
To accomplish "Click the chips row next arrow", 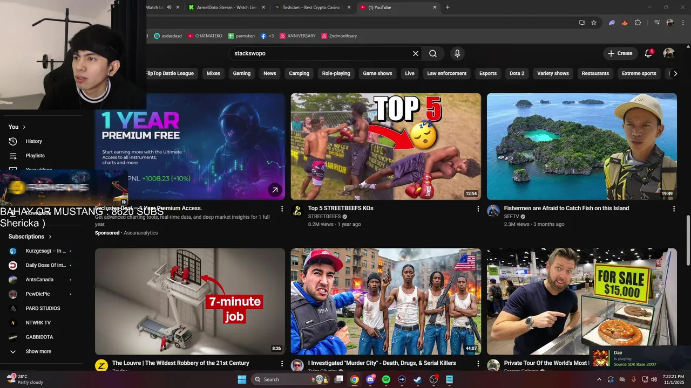I will click(675, 73).
